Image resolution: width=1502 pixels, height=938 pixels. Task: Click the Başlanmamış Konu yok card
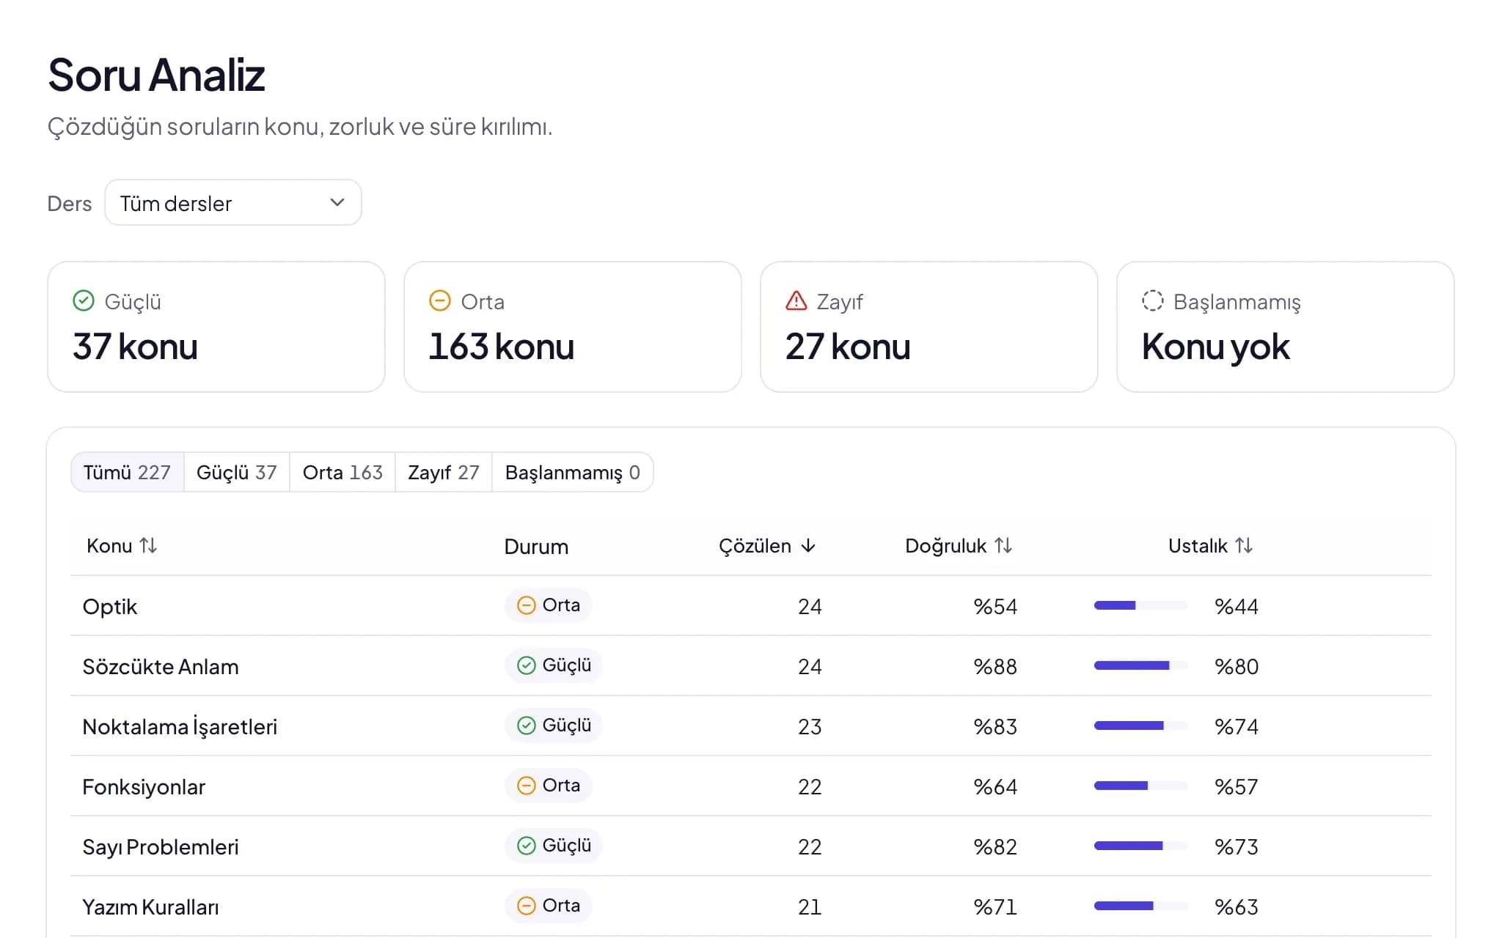tap(1286, 327)
